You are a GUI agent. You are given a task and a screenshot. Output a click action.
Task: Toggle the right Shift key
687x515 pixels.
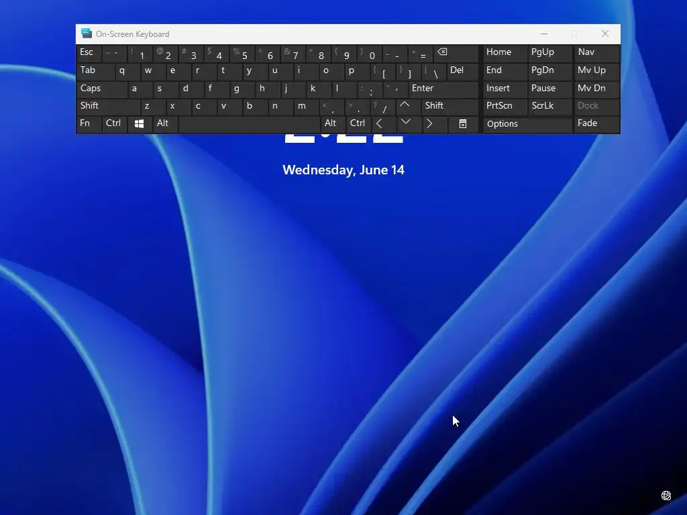point(450,107)
